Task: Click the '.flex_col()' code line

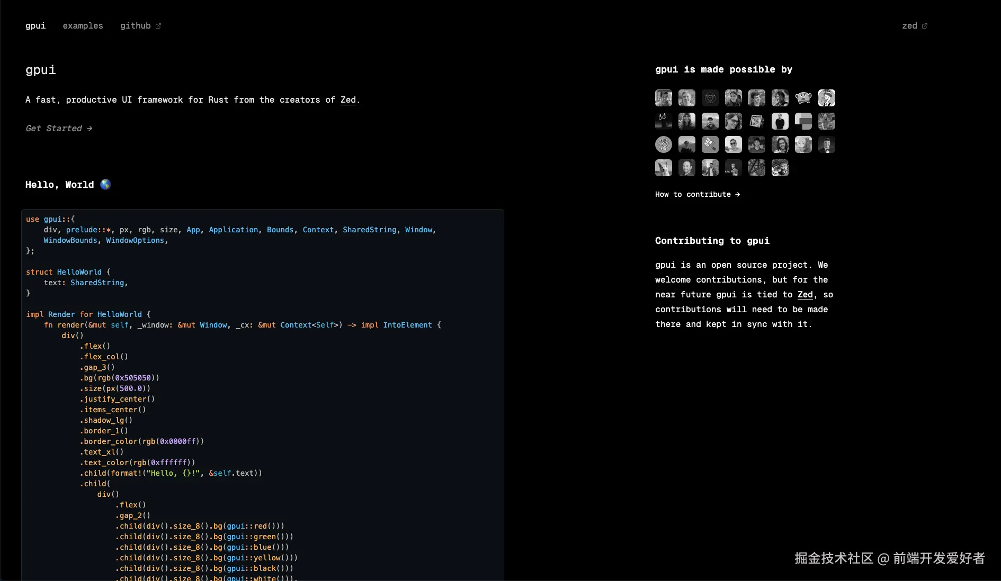Action: 104,357
